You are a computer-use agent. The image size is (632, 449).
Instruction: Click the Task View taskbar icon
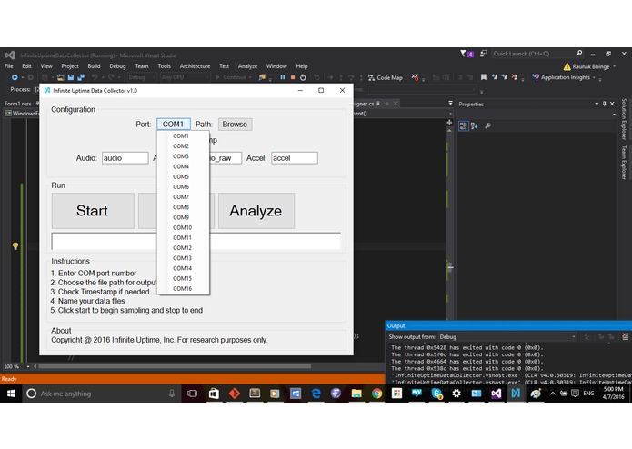pyautogui.click(x=193, y=394)
